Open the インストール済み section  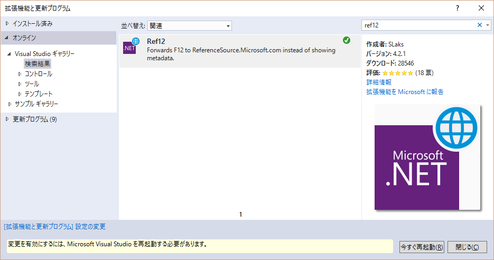point(32,24)
